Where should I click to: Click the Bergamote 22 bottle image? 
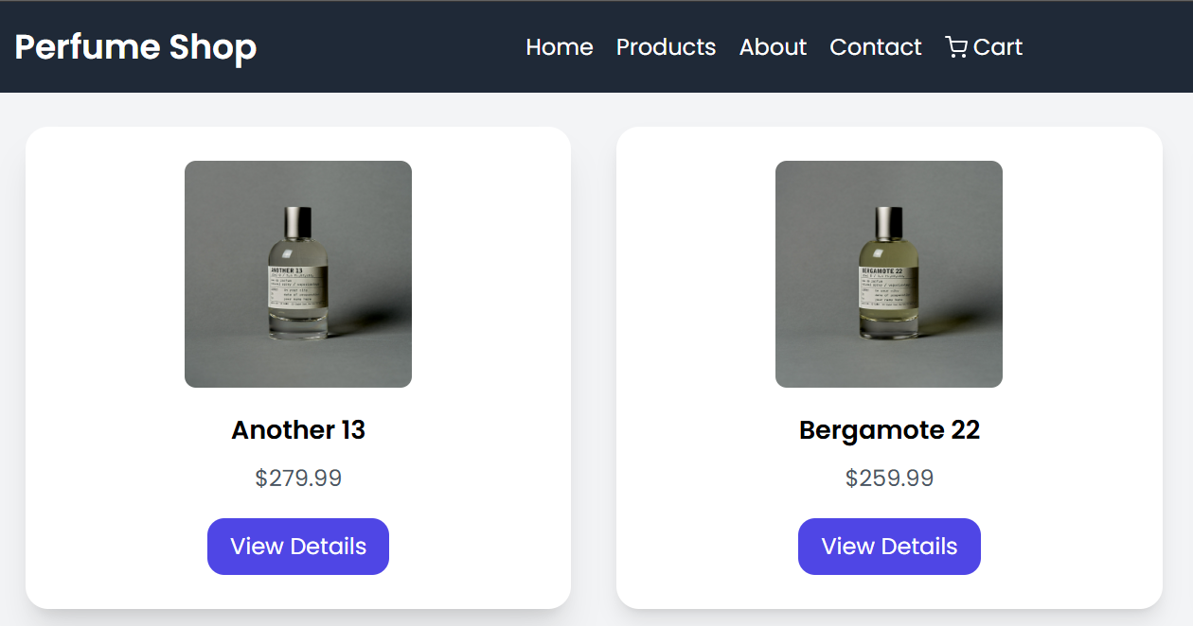click(888, 273)
